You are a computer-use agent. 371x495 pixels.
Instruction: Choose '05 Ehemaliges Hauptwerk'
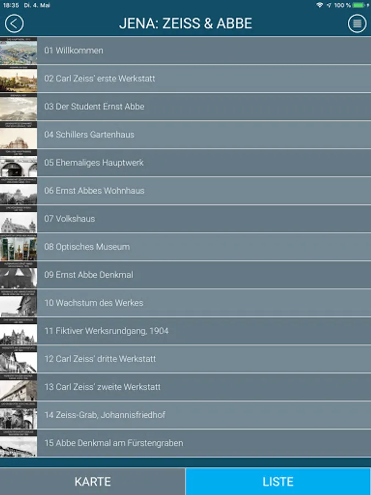pos(186,163)
